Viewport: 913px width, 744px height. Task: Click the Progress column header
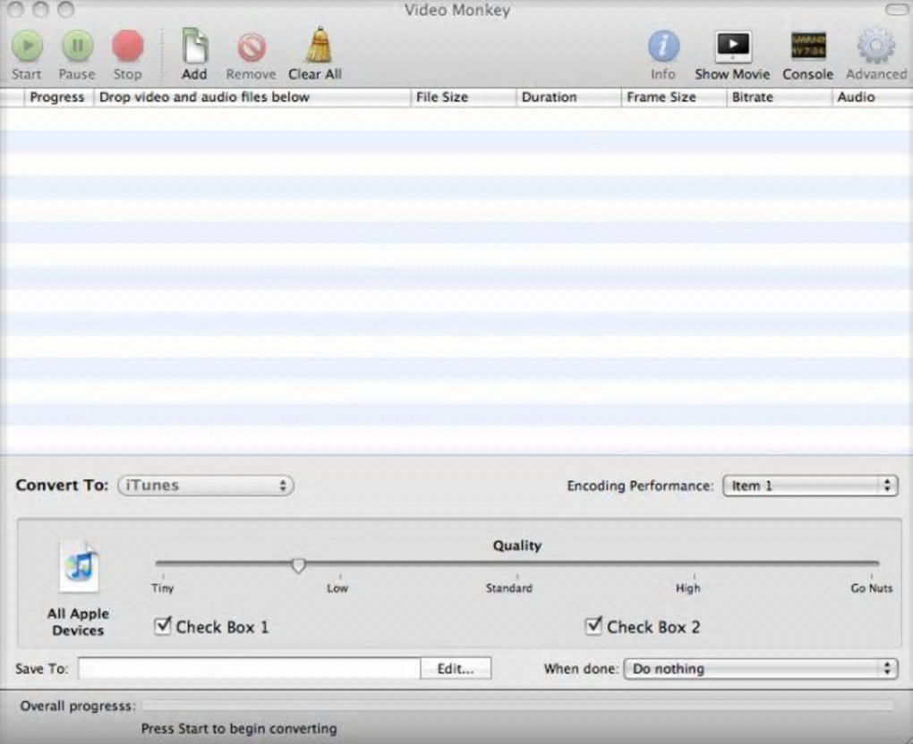tap(57, 97)
